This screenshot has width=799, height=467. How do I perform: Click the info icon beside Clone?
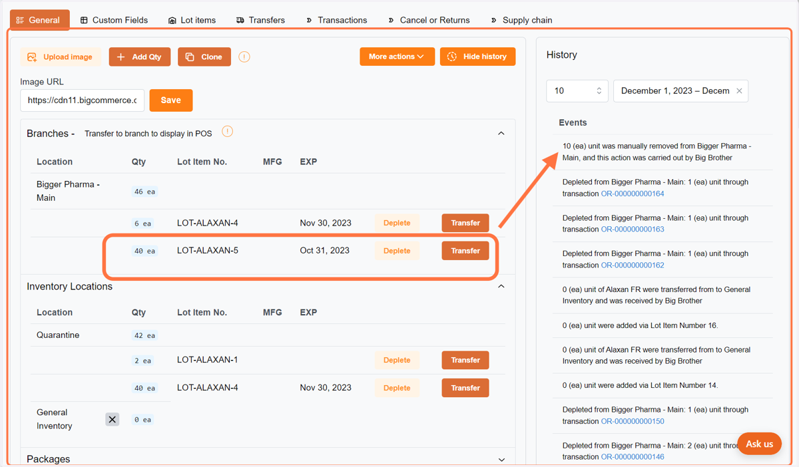click(244, 57)
